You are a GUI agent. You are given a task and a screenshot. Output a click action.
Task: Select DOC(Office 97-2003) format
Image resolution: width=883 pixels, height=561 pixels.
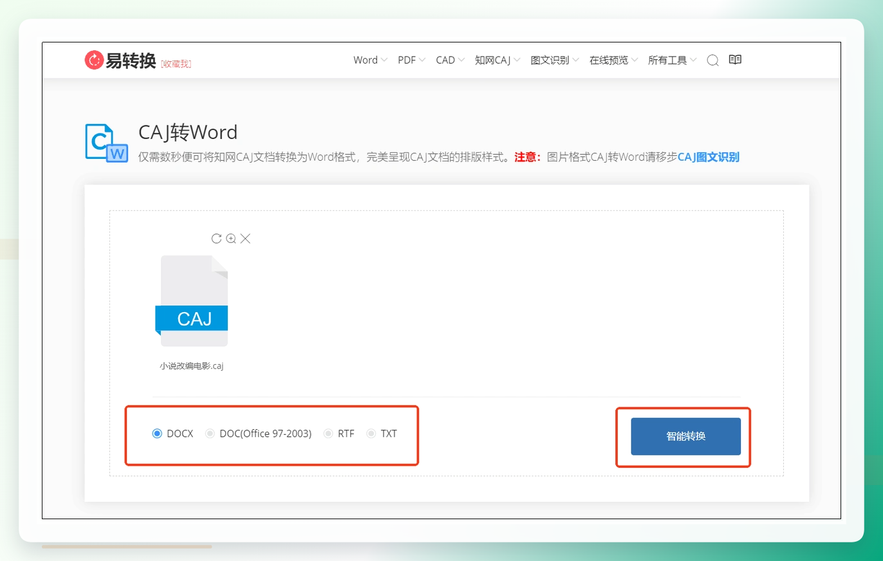click(258, 434)
